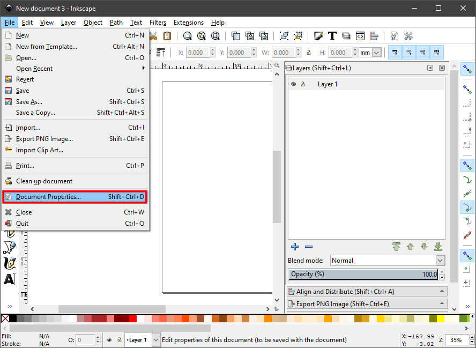Click Export PNG Image in the File menu

pos(44,139)
